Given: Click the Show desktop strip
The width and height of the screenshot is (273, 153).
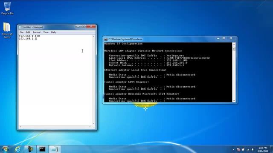Looking at the screenshot, I should click(x=271, y=149).
